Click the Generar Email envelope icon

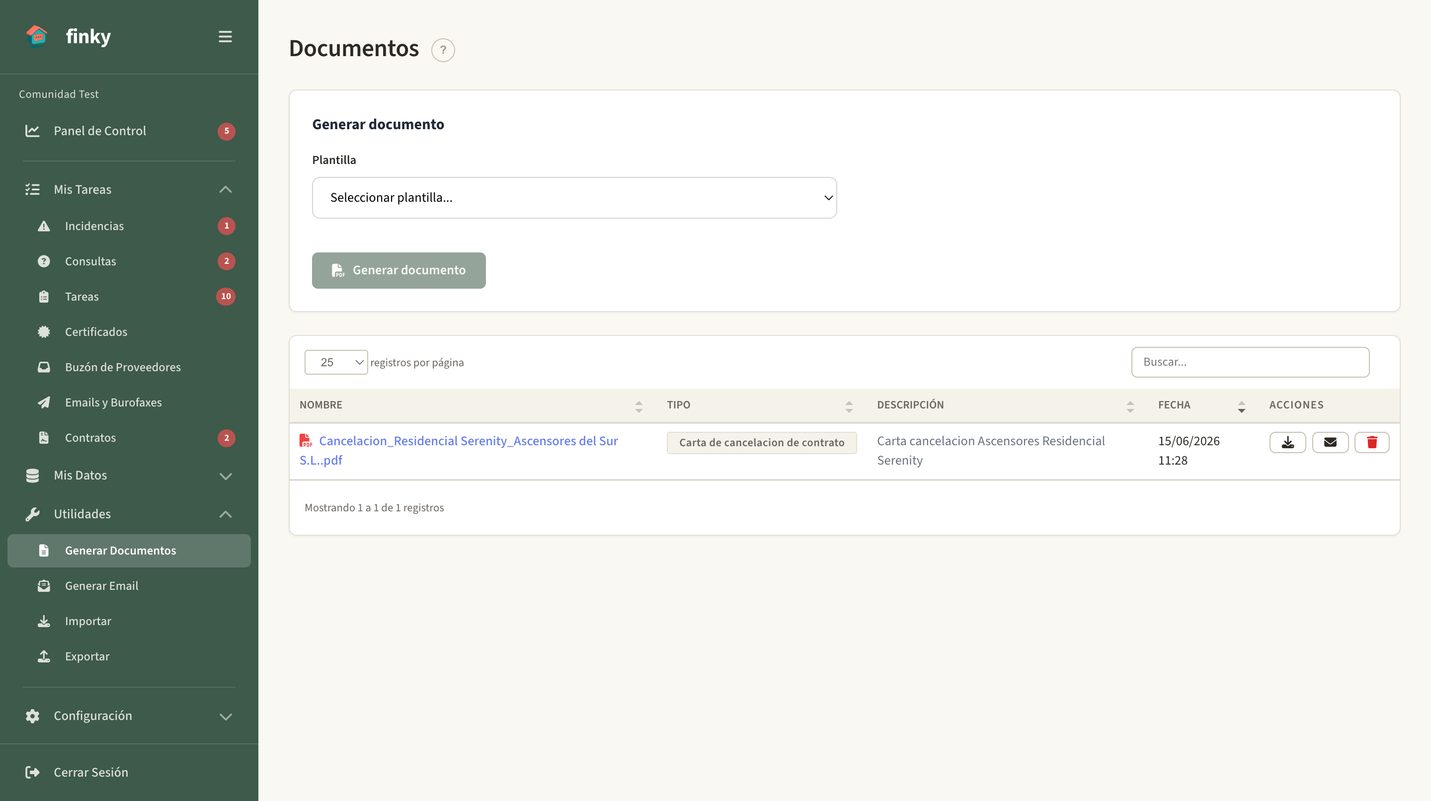44,585
